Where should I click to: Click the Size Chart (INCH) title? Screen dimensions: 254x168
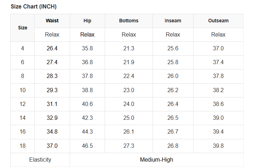click(x=34, y=7)
